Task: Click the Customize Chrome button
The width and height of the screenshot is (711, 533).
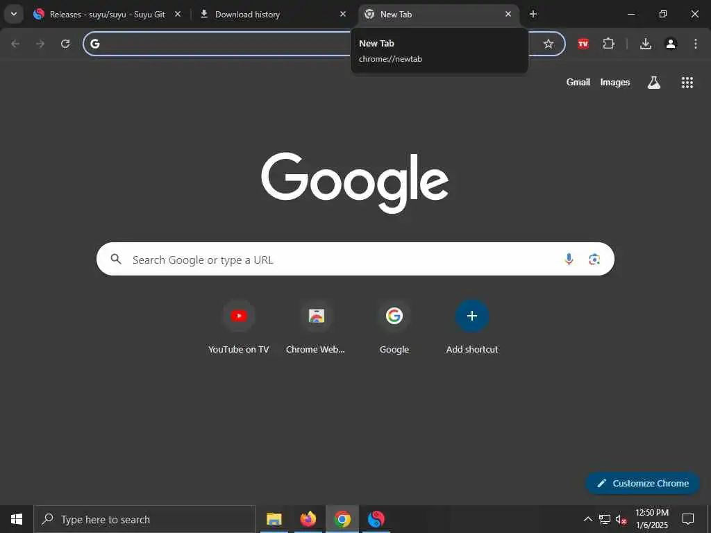Action: (x=642, y=483)
